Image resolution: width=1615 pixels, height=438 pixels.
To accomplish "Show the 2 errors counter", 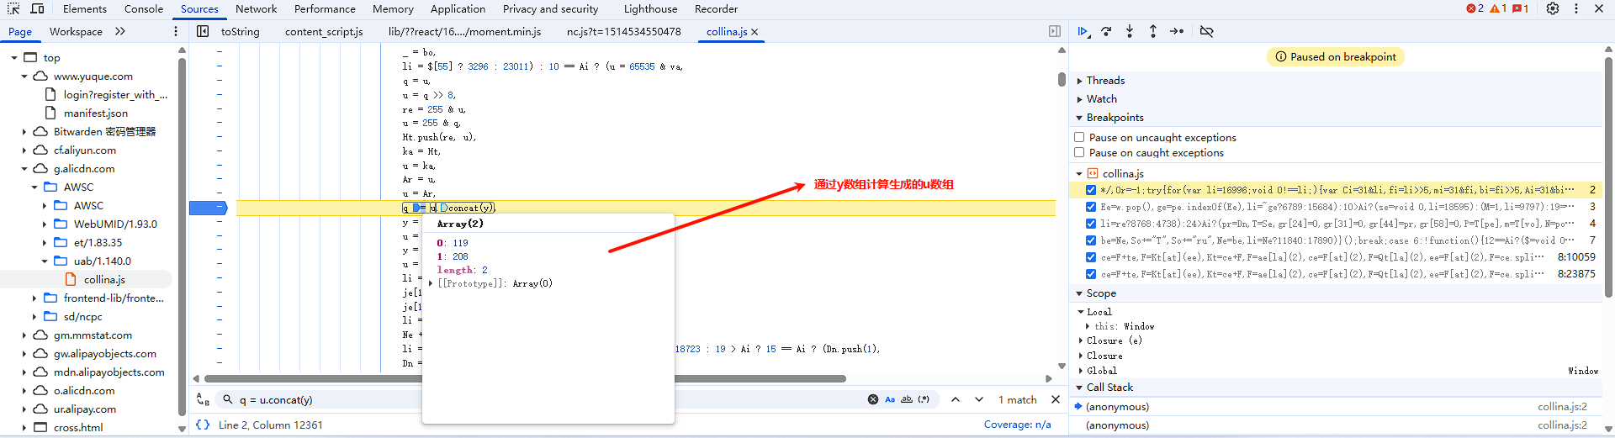I will (1475, 8).
